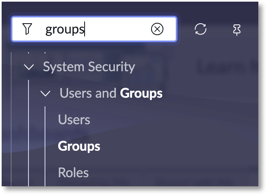
Task: Clear the 'groups' filter text with X icon
Action: [157, 29]
